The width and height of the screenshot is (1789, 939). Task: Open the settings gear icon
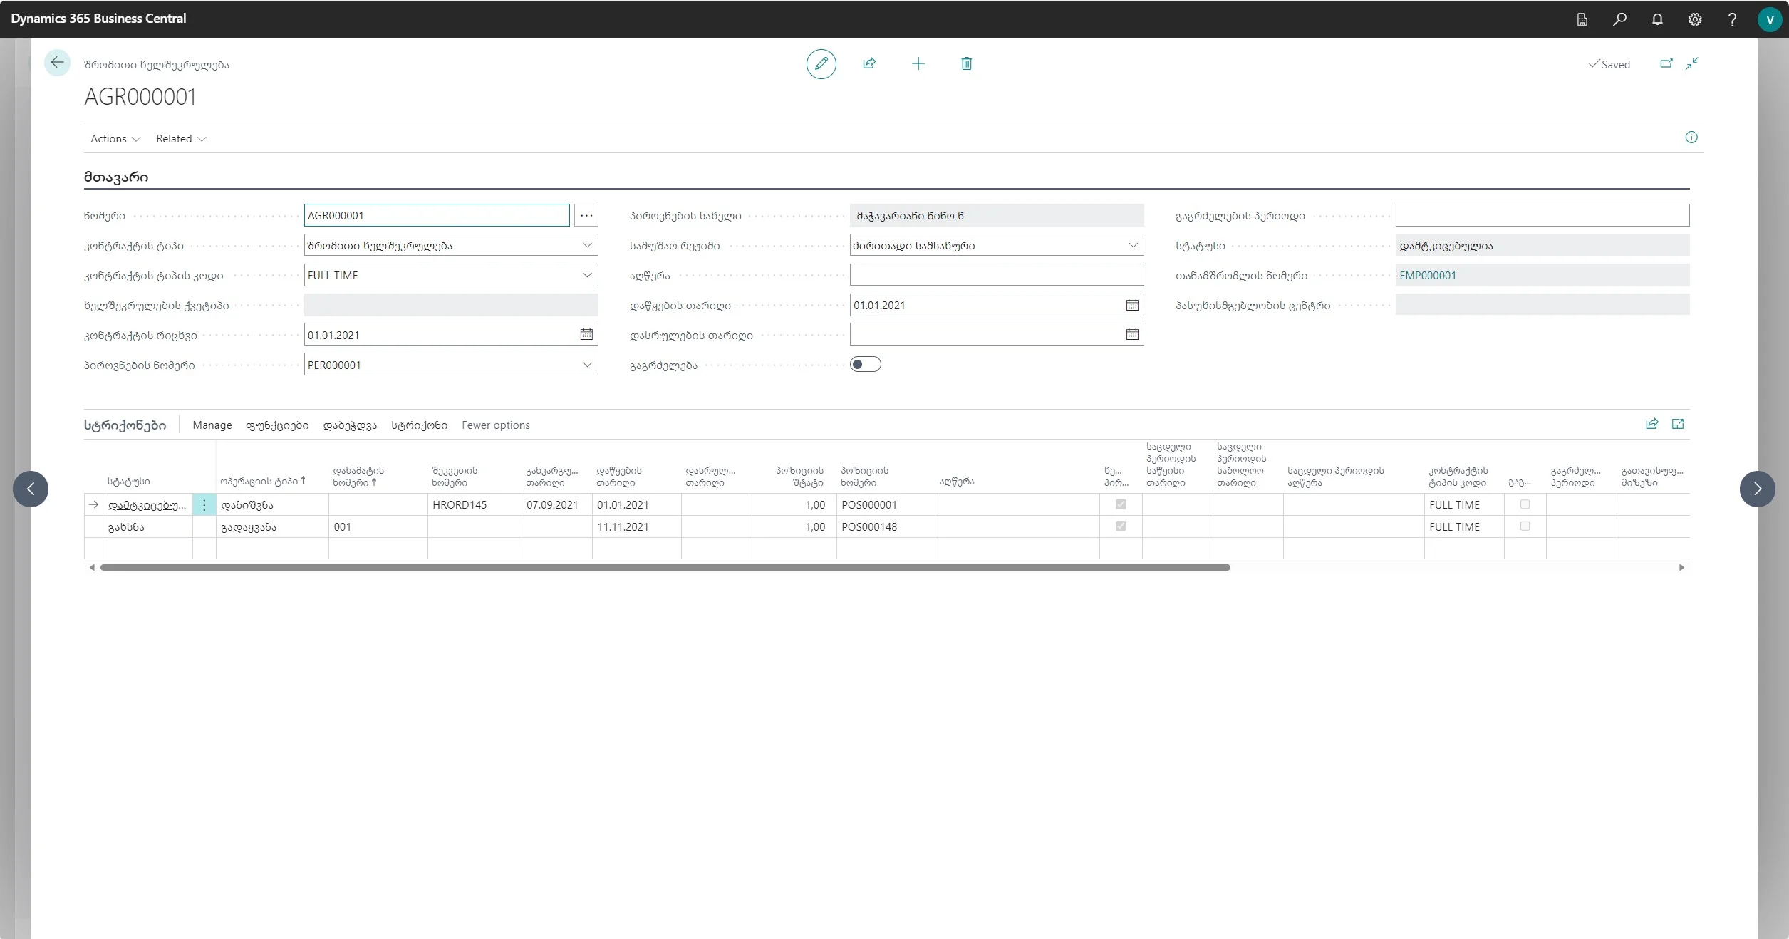(x=1695, y=19)
